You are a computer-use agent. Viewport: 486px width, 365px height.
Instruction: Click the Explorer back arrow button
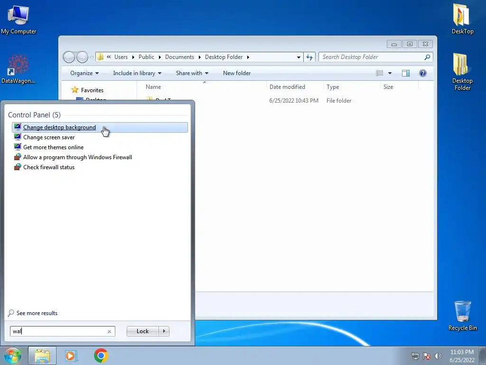[x=69, y=57]
